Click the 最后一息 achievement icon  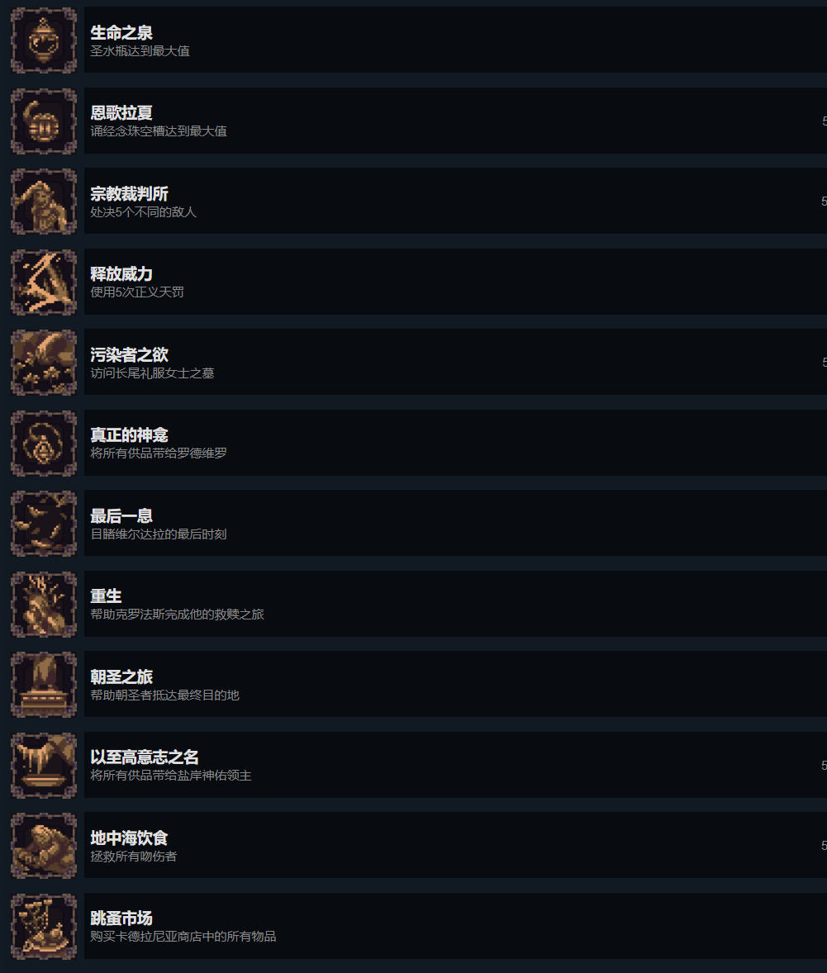click(x=44, y=523)
